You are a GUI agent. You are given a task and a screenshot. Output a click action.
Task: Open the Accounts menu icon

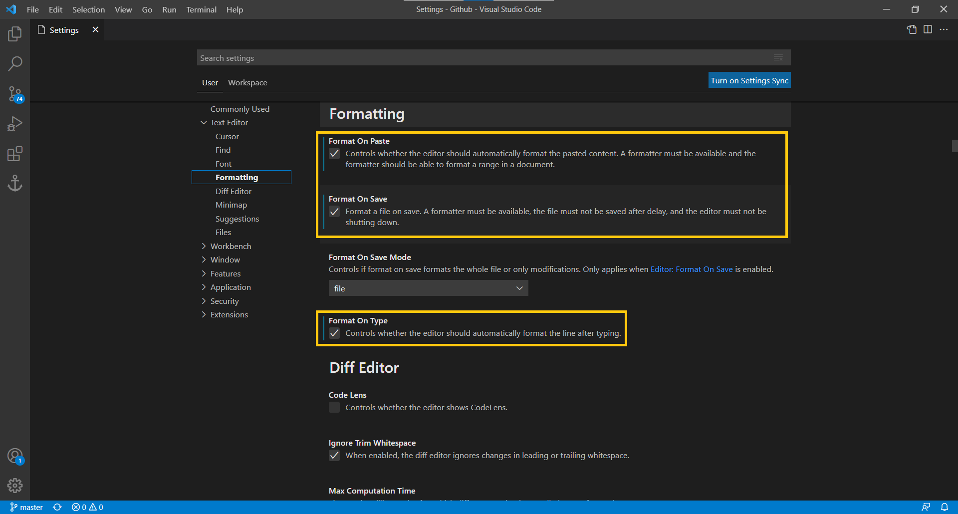(15, 456)
